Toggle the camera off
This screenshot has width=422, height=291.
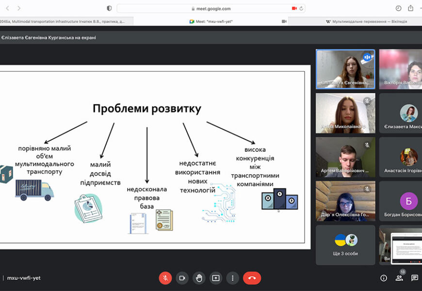pyautogui.click(x=182, y=278)
